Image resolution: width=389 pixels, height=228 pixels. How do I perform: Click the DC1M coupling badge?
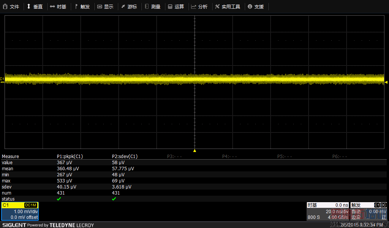(x=31, y=205)
